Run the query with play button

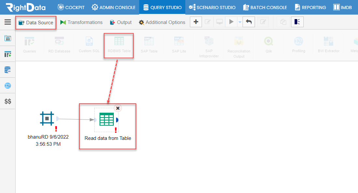pos(231,22)
